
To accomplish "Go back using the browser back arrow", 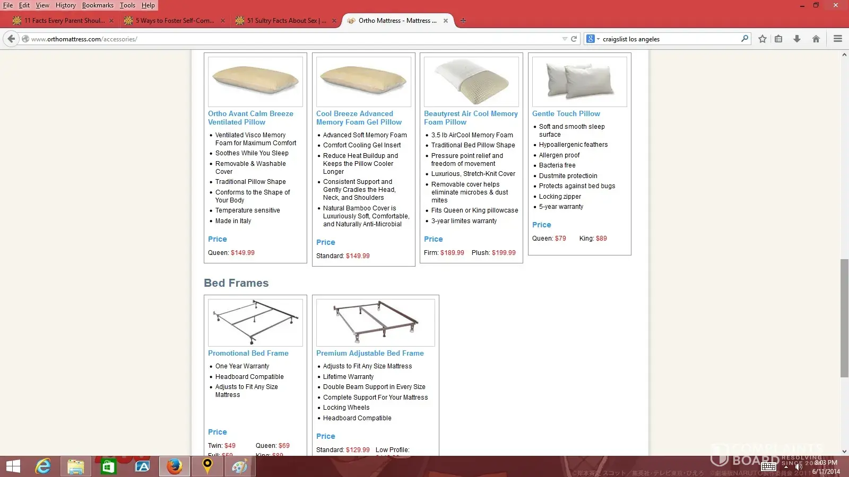I will (x=11, y=39).
